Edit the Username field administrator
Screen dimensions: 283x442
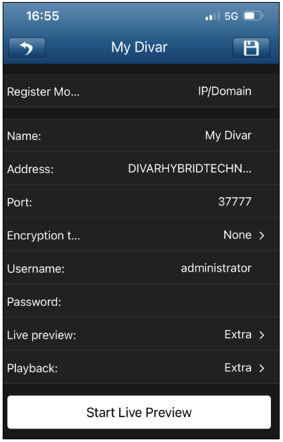point(141,268)
